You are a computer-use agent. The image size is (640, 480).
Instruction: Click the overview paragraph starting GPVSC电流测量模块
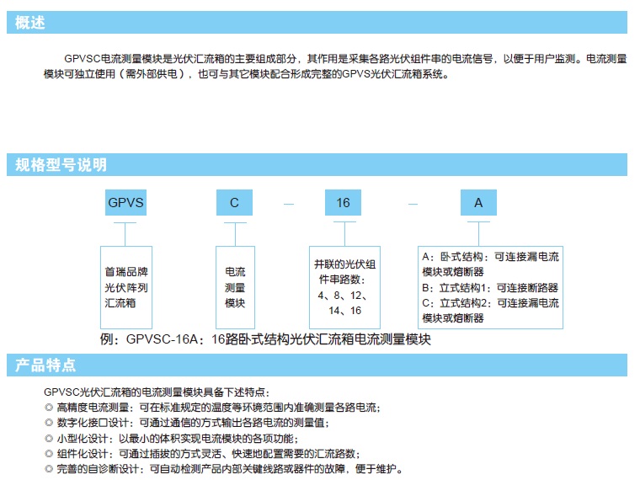click(345, 59)
